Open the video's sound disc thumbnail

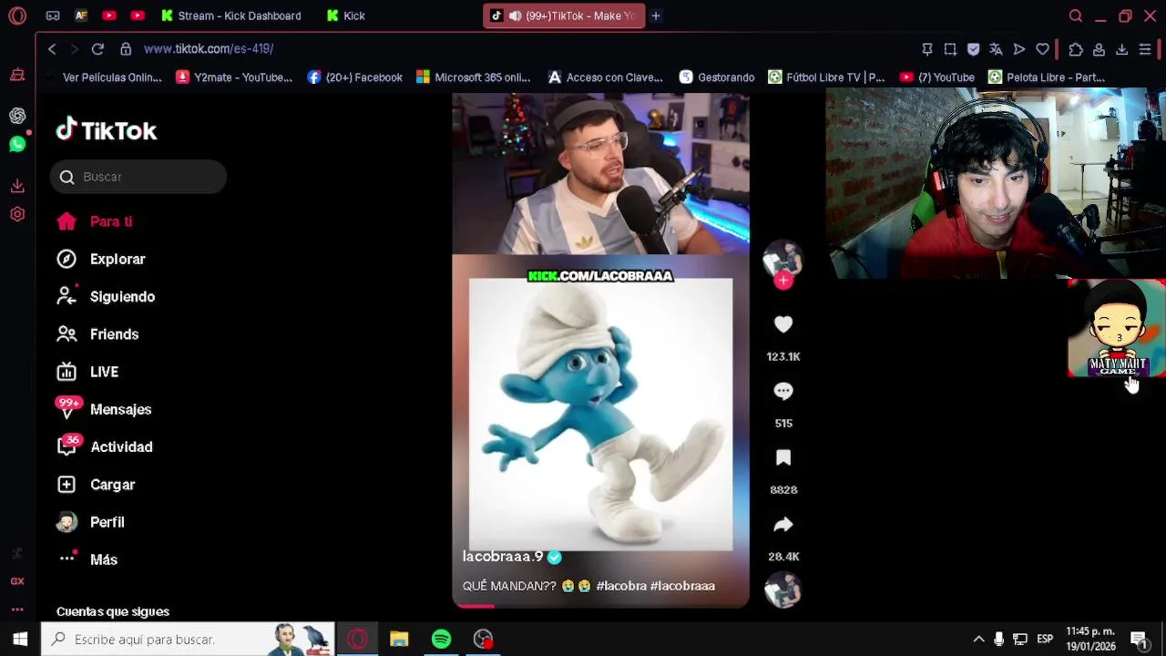782,590
